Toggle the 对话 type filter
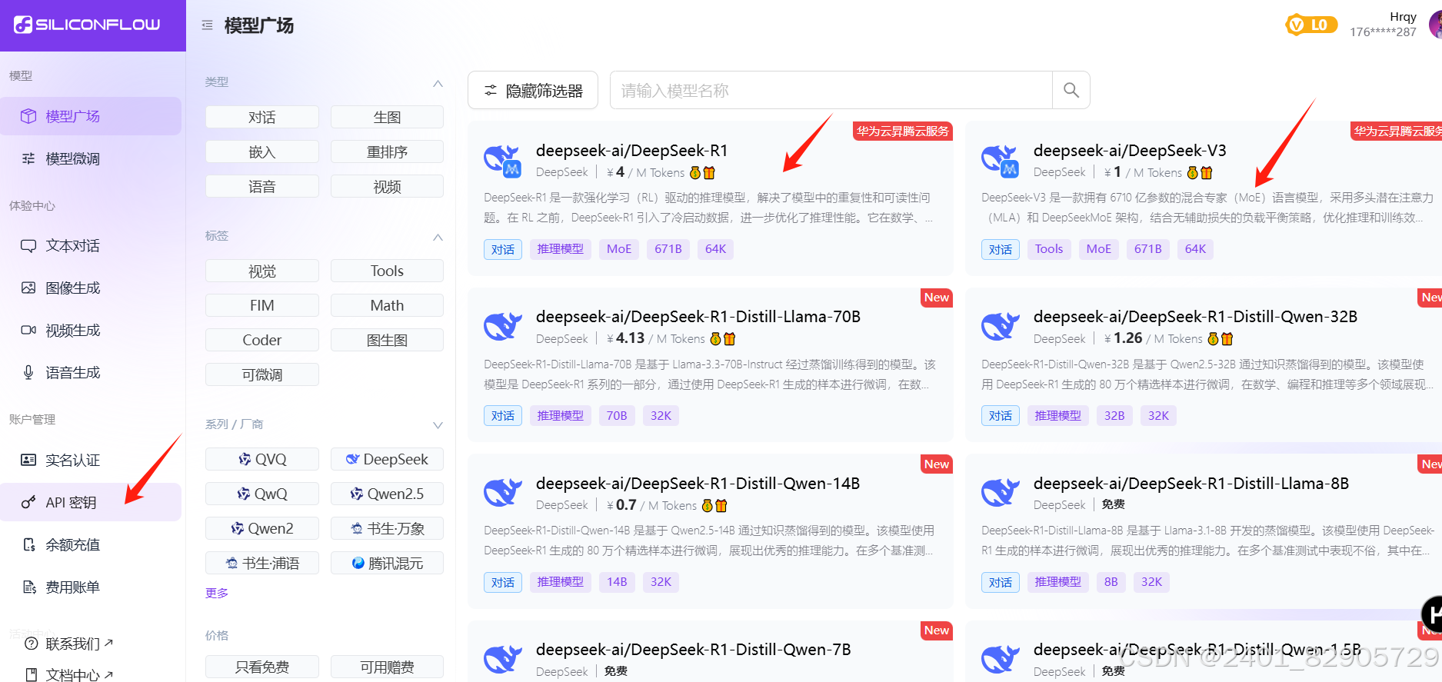1442x682 pixels. (x=262, y=117)
